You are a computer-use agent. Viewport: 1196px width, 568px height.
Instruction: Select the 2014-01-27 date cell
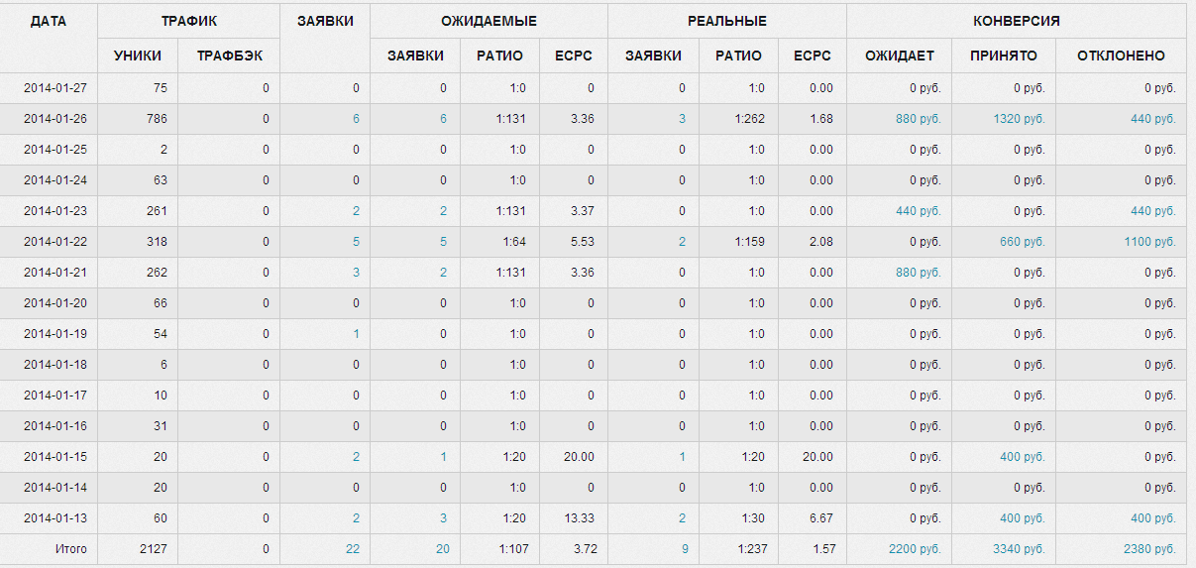pyautogui.click(x=55, y=88)
